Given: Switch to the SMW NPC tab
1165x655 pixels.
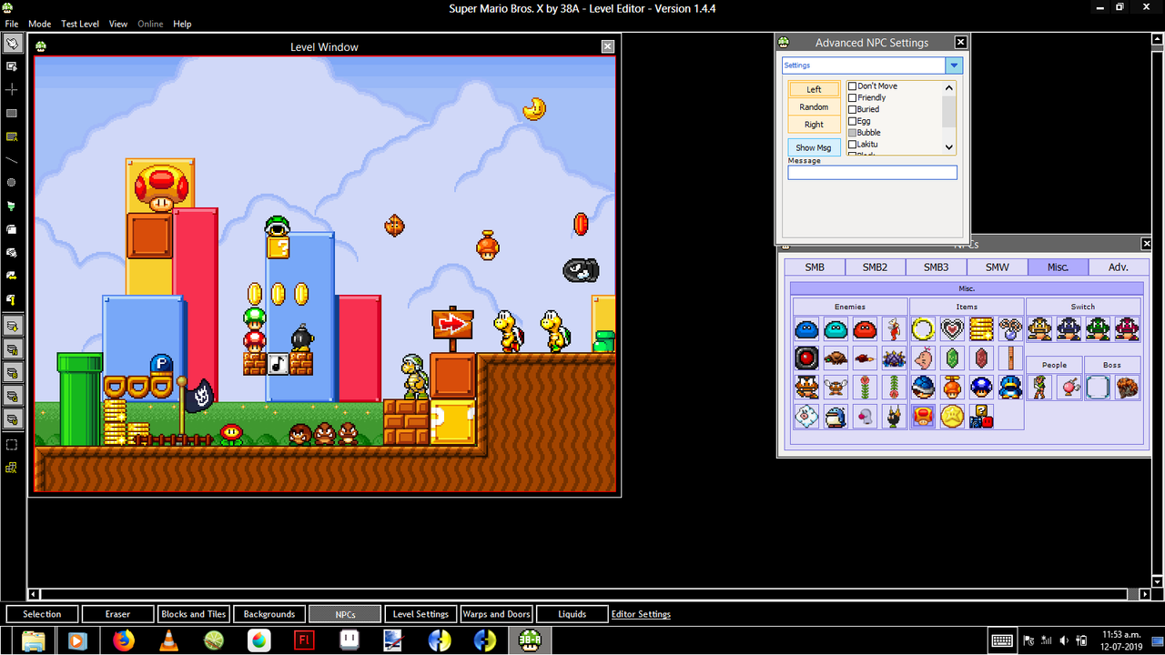Looking at the screenshot, I should (998, 267).
